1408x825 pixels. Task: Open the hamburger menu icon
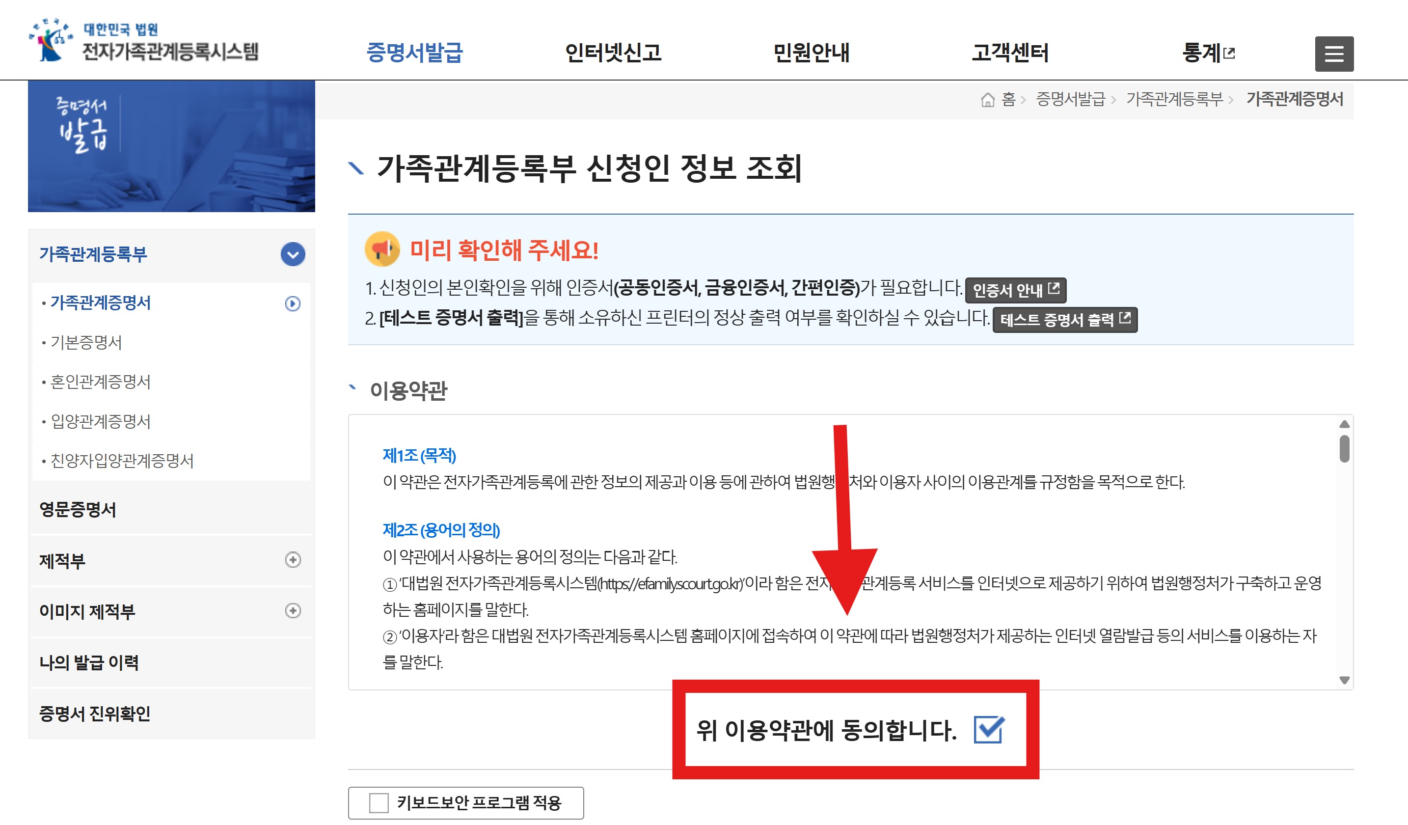(1334, 54)
